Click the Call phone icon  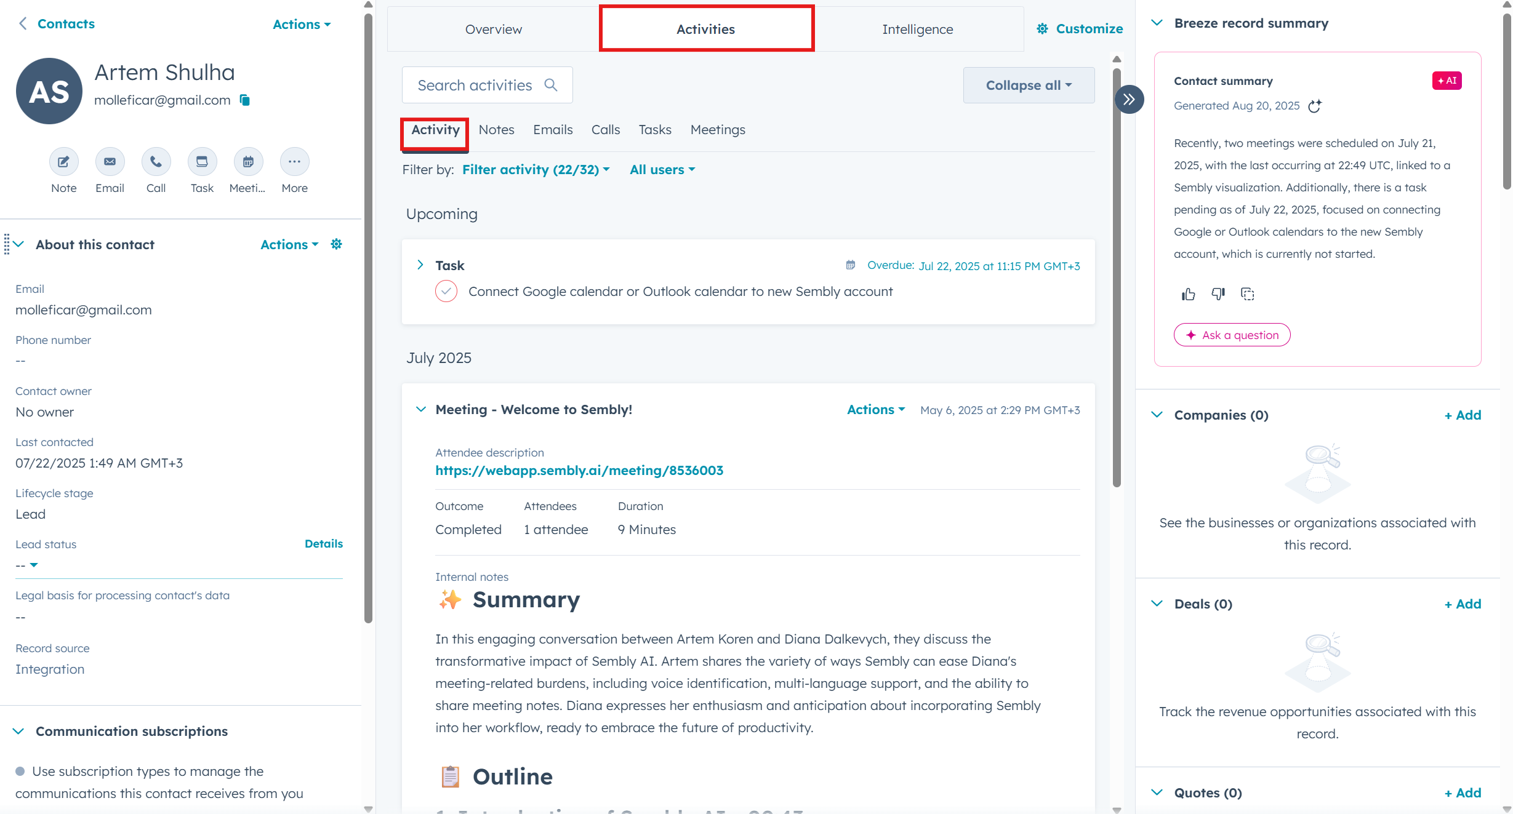[156, 162]
